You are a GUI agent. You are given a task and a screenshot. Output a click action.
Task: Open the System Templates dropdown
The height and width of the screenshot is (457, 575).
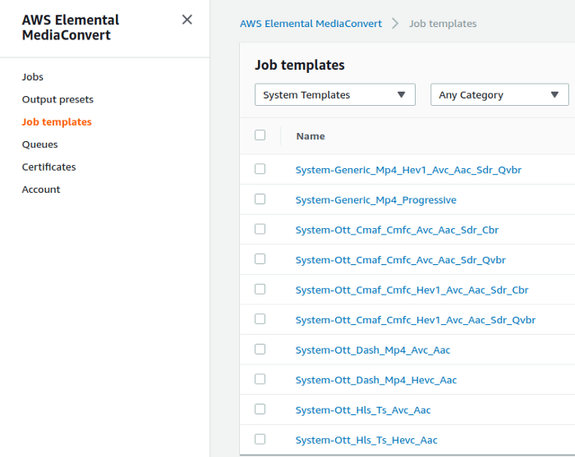335,95
